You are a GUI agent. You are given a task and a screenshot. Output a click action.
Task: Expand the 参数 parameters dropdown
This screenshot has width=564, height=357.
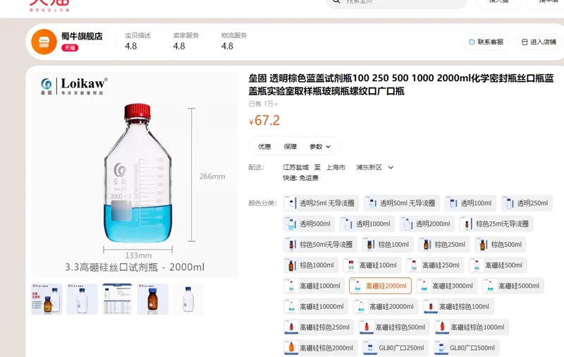coord(320,147)
